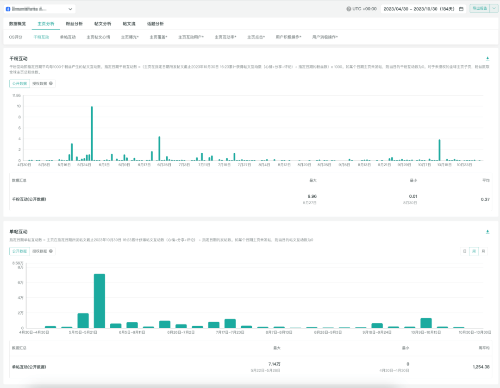Open the 主页曝光* sub-tab
This screenshot has height=388, width=500.
(130, 37)
